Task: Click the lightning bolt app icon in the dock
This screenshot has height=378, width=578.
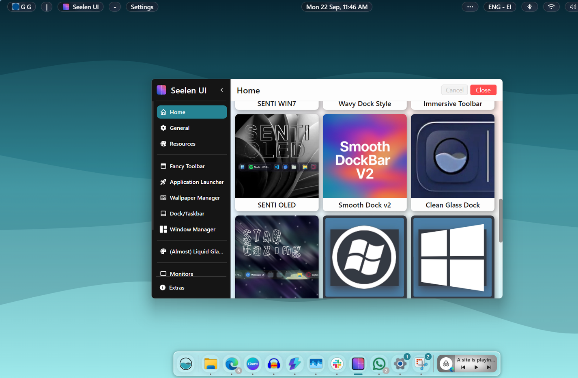Action: click(x=295, y=364)
